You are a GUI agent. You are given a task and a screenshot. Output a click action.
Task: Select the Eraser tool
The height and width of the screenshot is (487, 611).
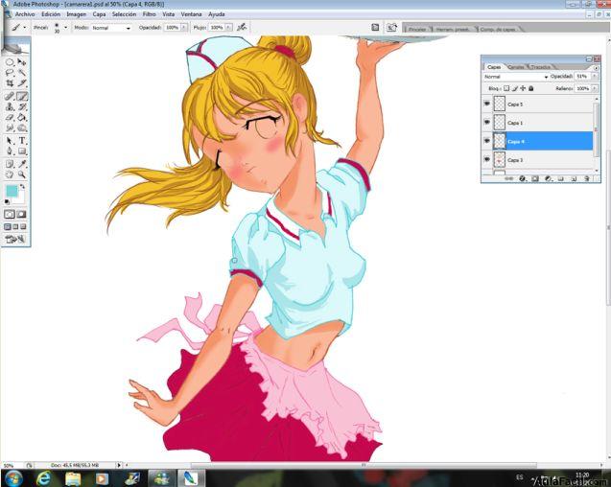[x=10, y=117]
